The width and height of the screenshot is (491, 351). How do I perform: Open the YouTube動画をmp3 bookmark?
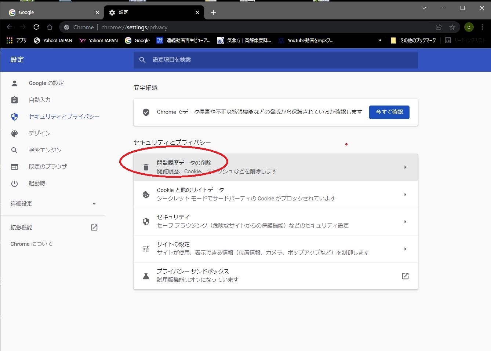(x=306, y=40)
